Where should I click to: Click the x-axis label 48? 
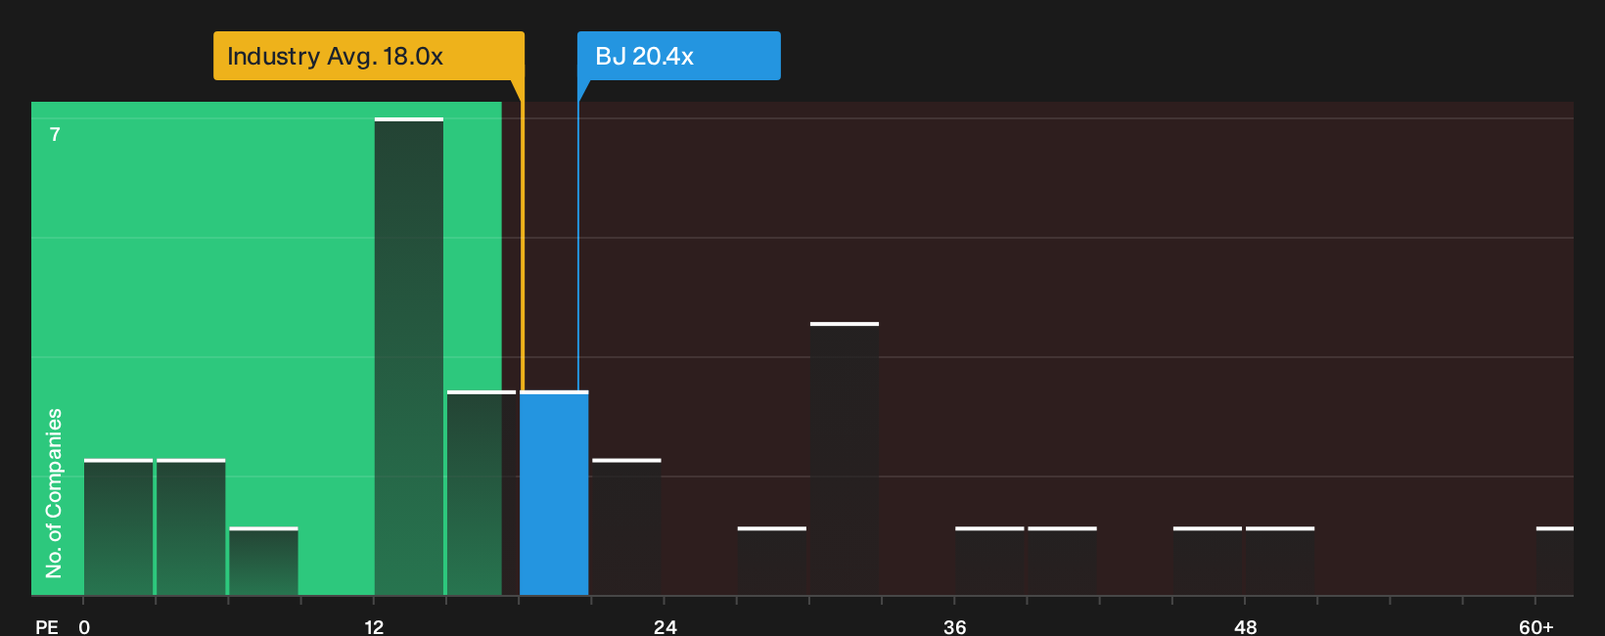1245,626
